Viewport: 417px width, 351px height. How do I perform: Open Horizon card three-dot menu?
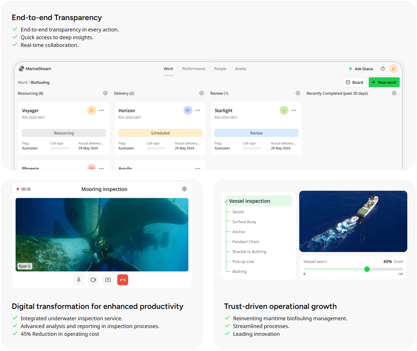pos(198,110)
